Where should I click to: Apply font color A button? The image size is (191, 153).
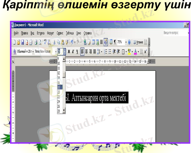[x=135, y=52]
